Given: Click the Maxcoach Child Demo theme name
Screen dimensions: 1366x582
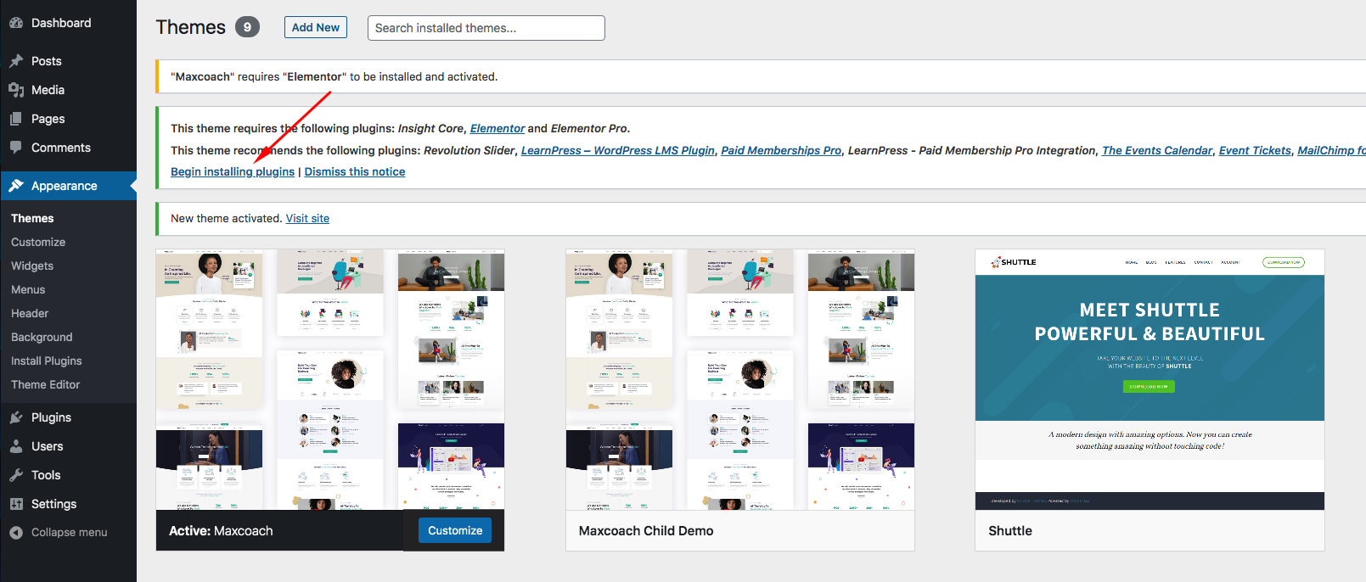Looking at the screenshot, I should [x=646, y=531].
